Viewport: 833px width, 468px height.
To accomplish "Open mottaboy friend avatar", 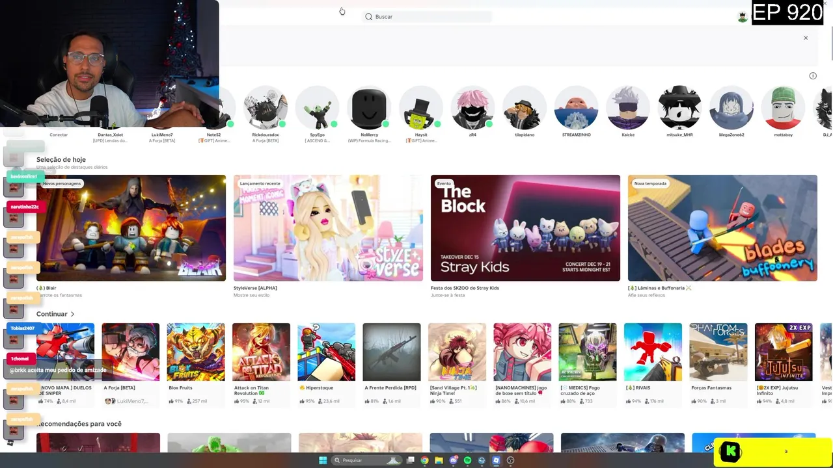I will point(784,108).
